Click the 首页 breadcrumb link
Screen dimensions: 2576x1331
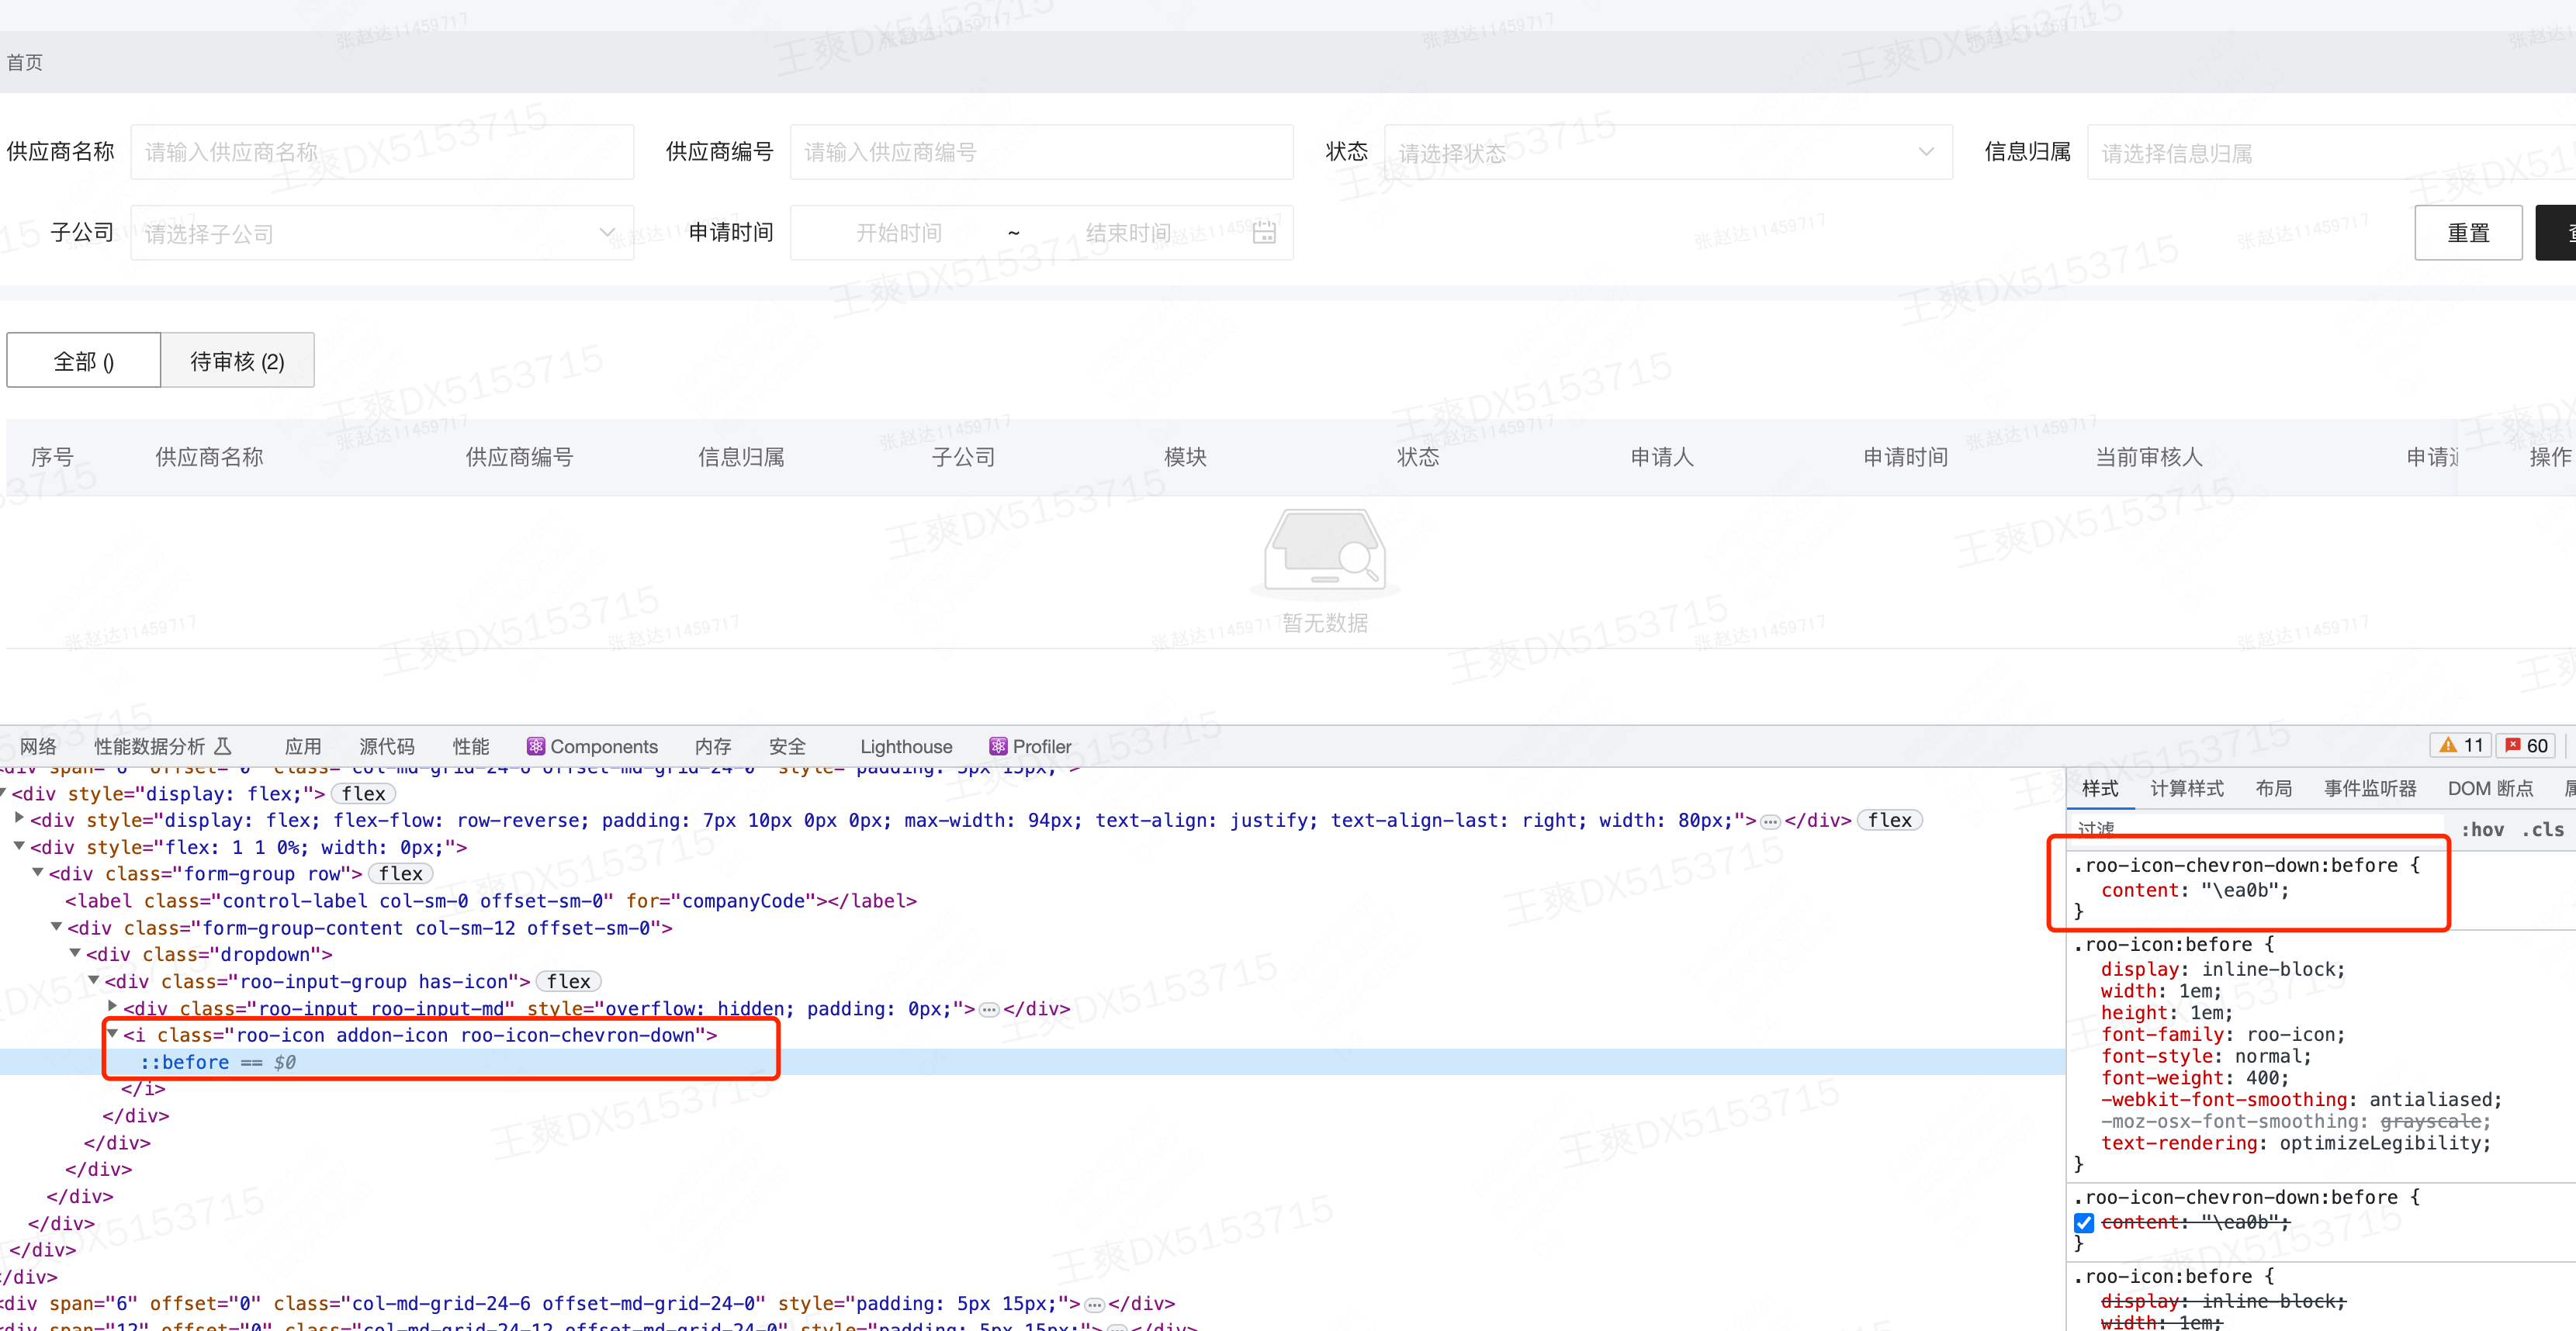[24, 62]
